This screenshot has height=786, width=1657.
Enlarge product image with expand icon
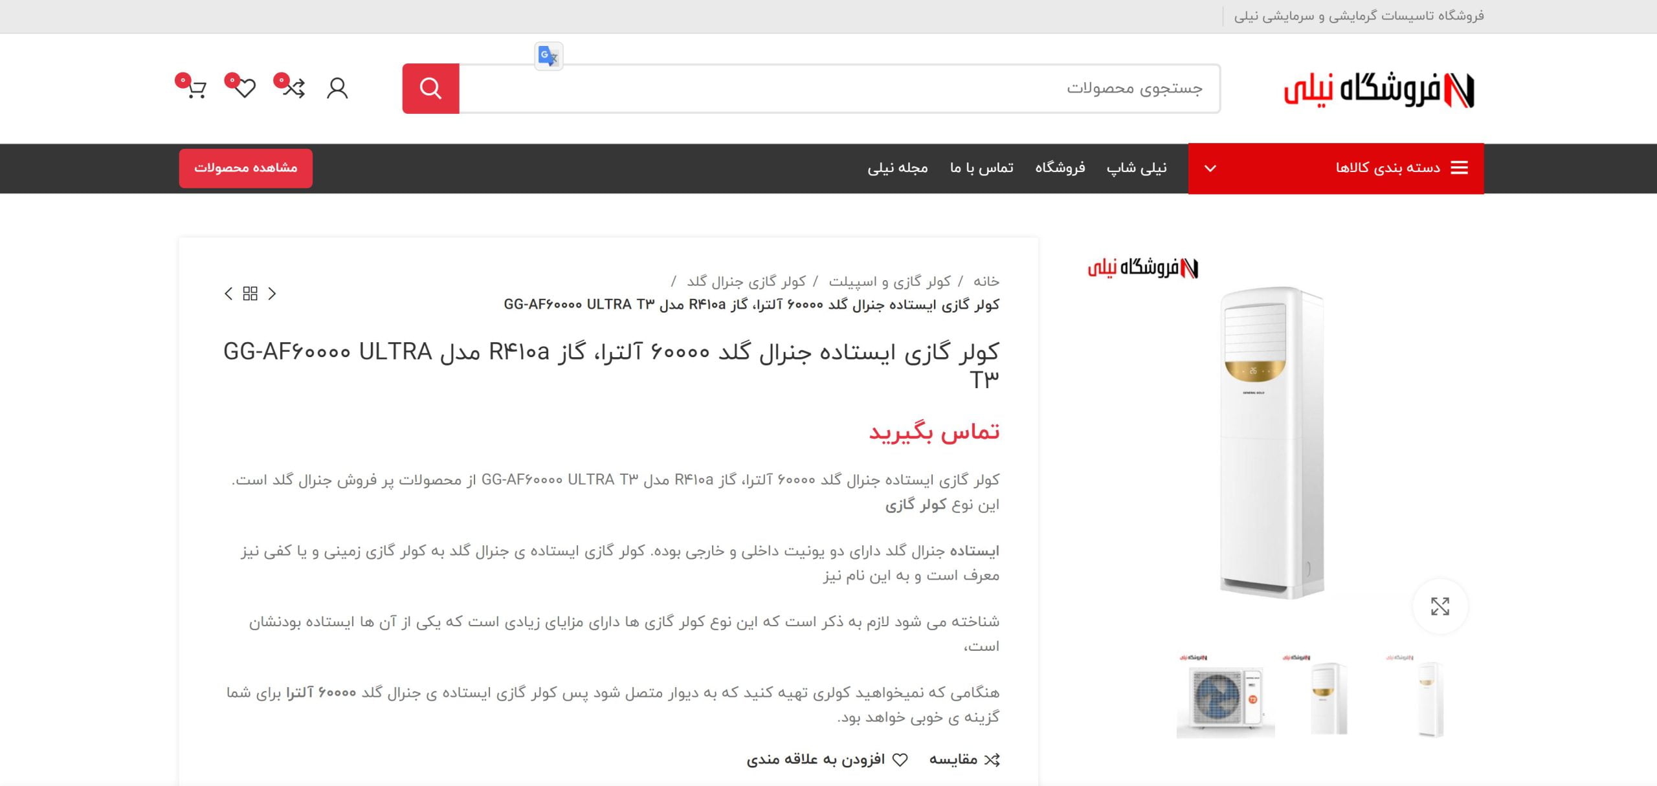click(x=1440, y=606)
